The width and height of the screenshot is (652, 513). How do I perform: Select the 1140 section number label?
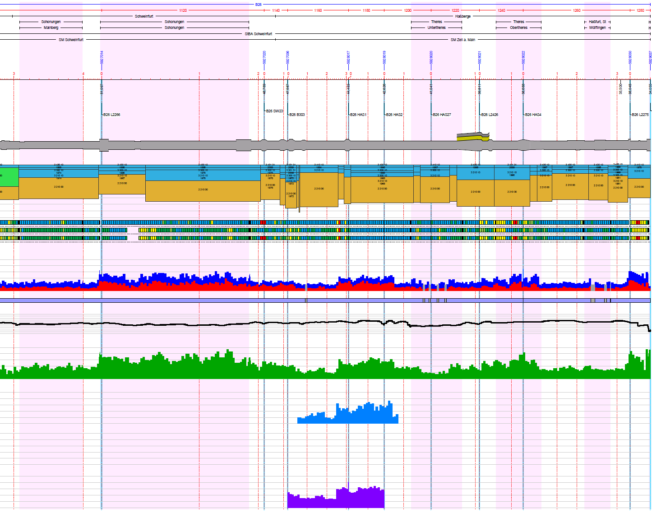tap(276, 10)
